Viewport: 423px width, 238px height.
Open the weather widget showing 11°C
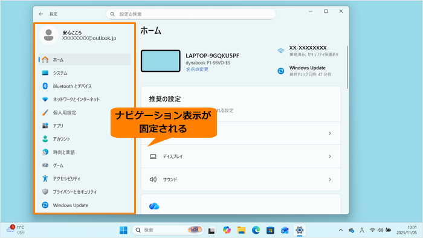[x=16, y=230]
